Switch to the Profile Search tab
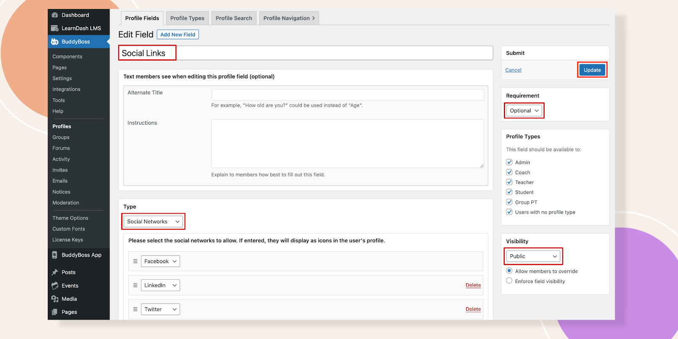The image size is (678, 339). pyautogui.click(x=234, y=18)
